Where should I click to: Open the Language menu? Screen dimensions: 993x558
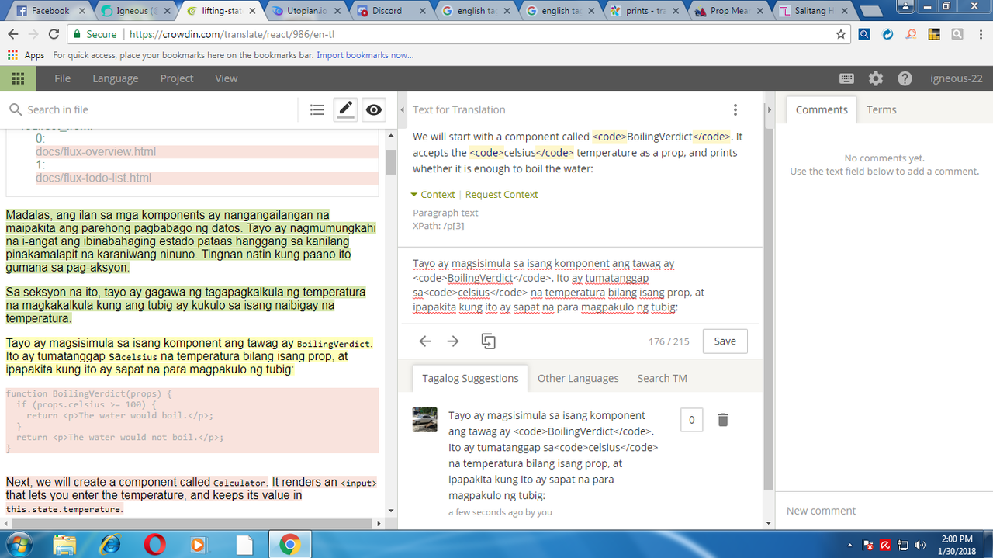click(x=116, y=78)
